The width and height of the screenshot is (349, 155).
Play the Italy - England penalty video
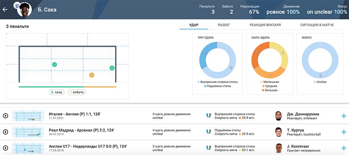pyautogui.click(x=5, y=116)
